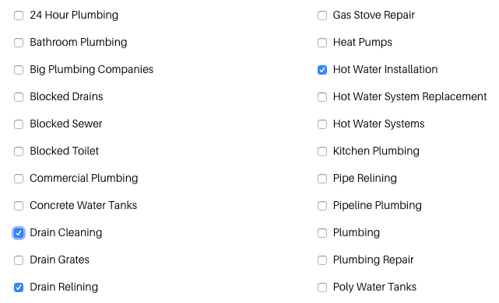Check the 24 Hour Plumbing checkbox

click(19, 16)
